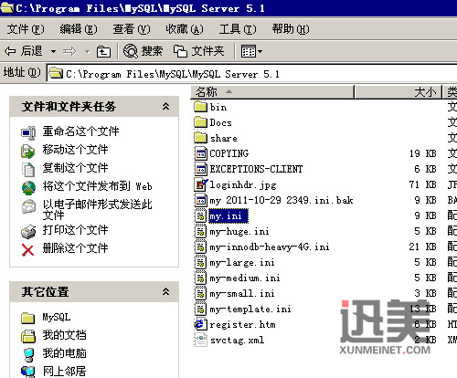
Task: Select the register.htm file icon
Action: [200, 324]
